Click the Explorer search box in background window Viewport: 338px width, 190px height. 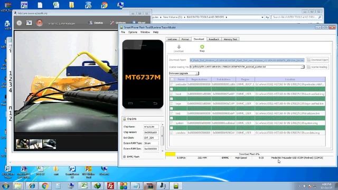(x=297, y=17)
